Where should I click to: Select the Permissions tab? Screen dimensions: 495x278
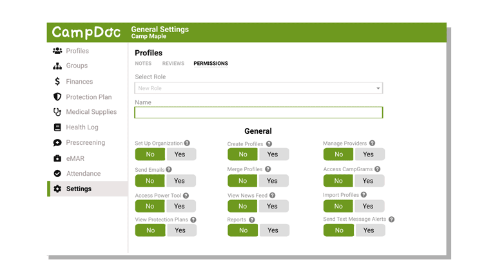(x=211, y=63)
